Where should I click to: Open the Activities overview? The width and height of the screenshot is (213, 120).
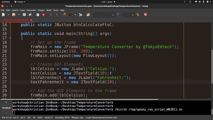(6, 2)
